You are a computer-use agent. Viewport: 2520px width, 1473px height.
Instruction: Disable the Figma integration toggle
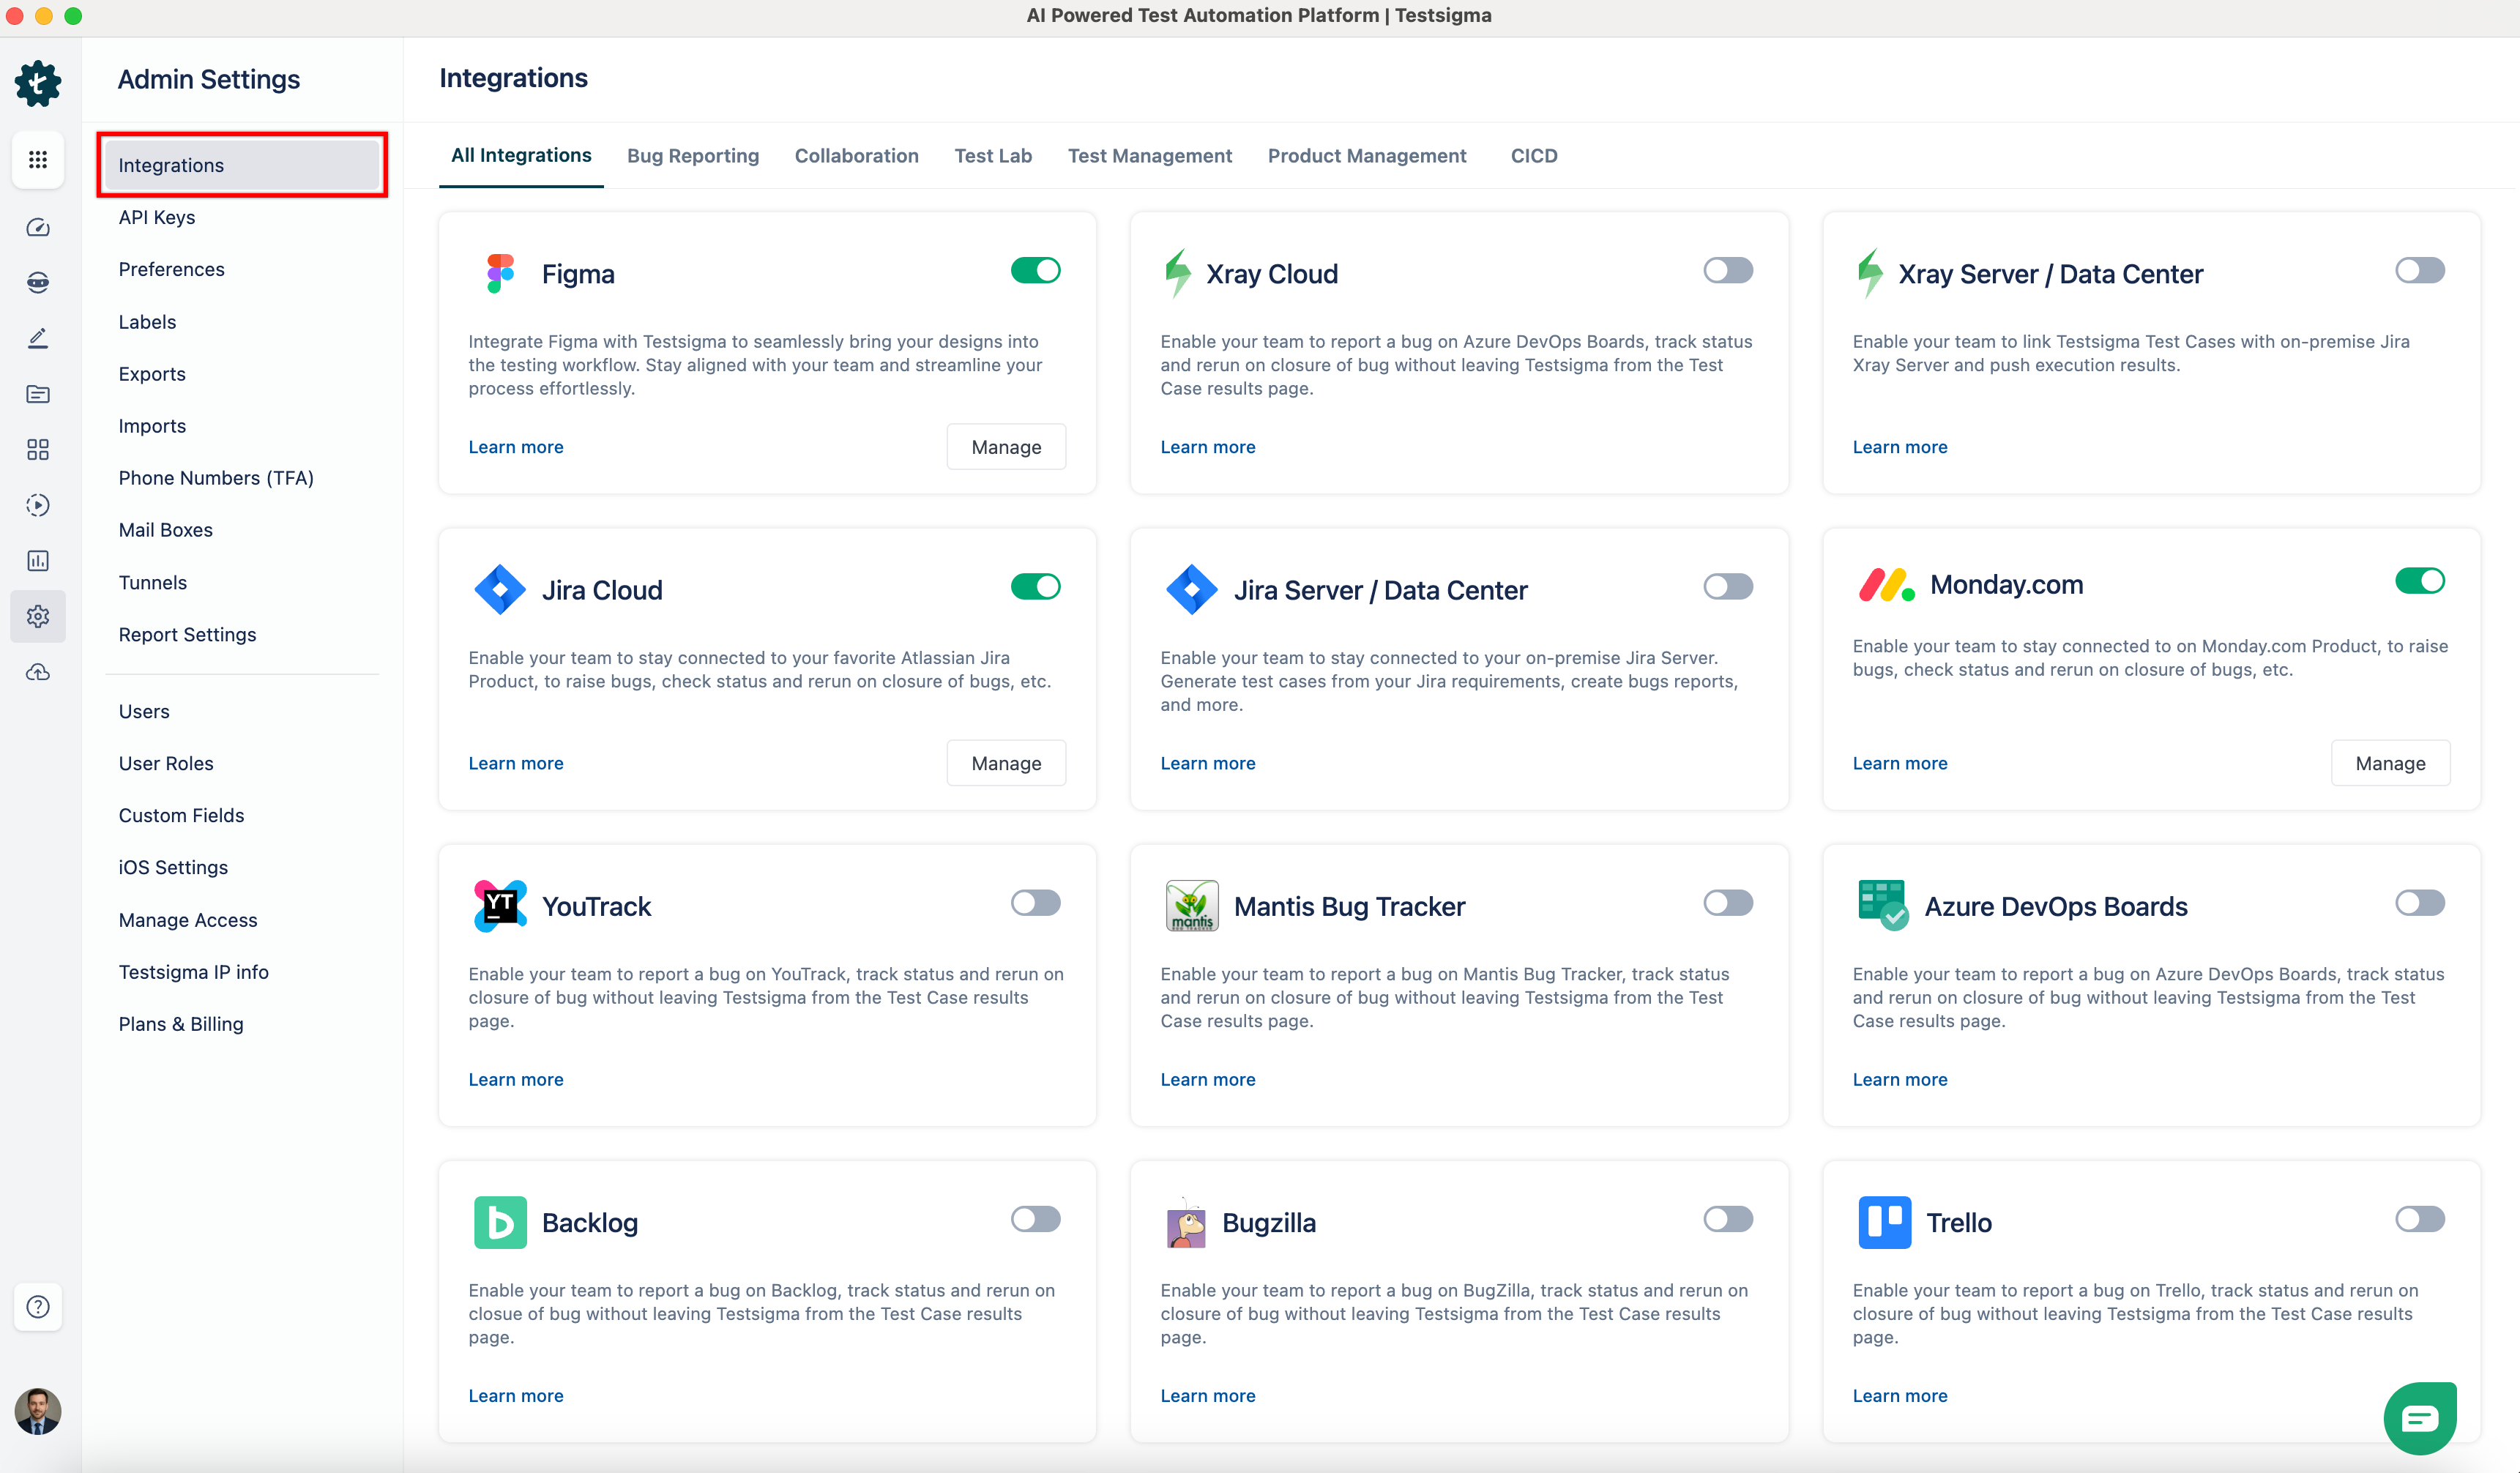[1035, 270]
